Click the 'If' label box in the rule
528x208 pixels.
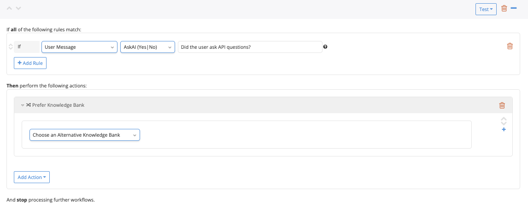(27, 47)
